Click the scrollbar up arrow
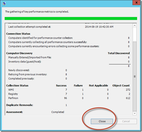Viewport: 142px width, 132px height. tap(135, 25)
